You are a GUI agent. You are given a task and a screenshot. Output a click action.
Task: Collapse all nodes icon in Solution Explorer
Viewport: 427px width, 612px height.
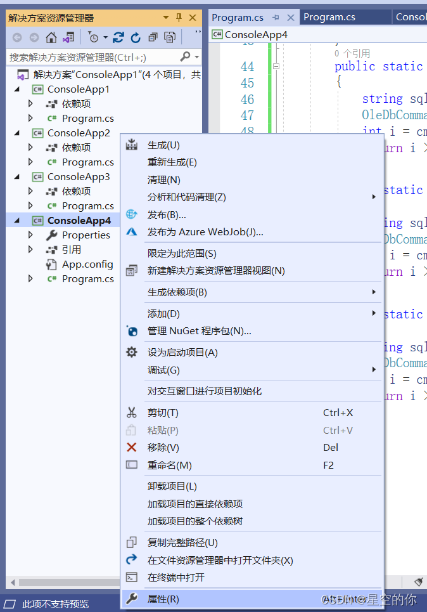153,37
